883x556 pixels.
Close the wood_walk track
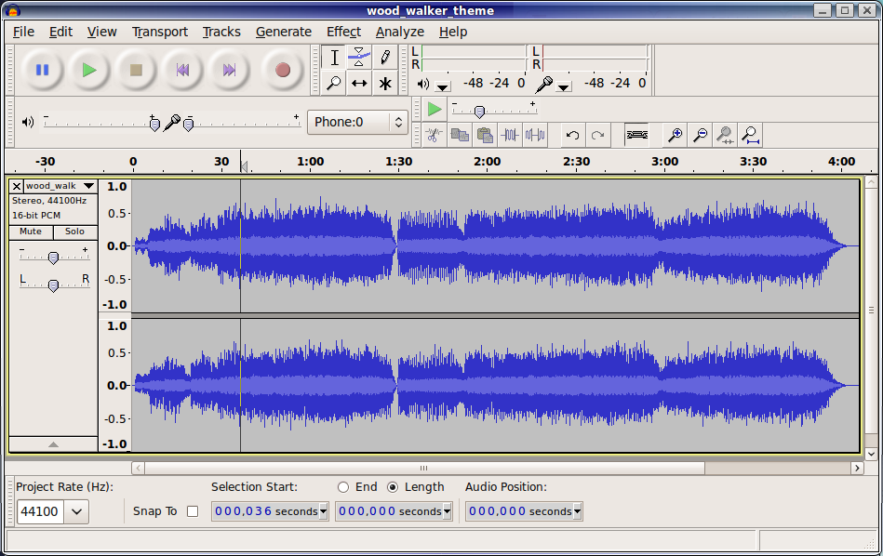click(x=17, y=186)
